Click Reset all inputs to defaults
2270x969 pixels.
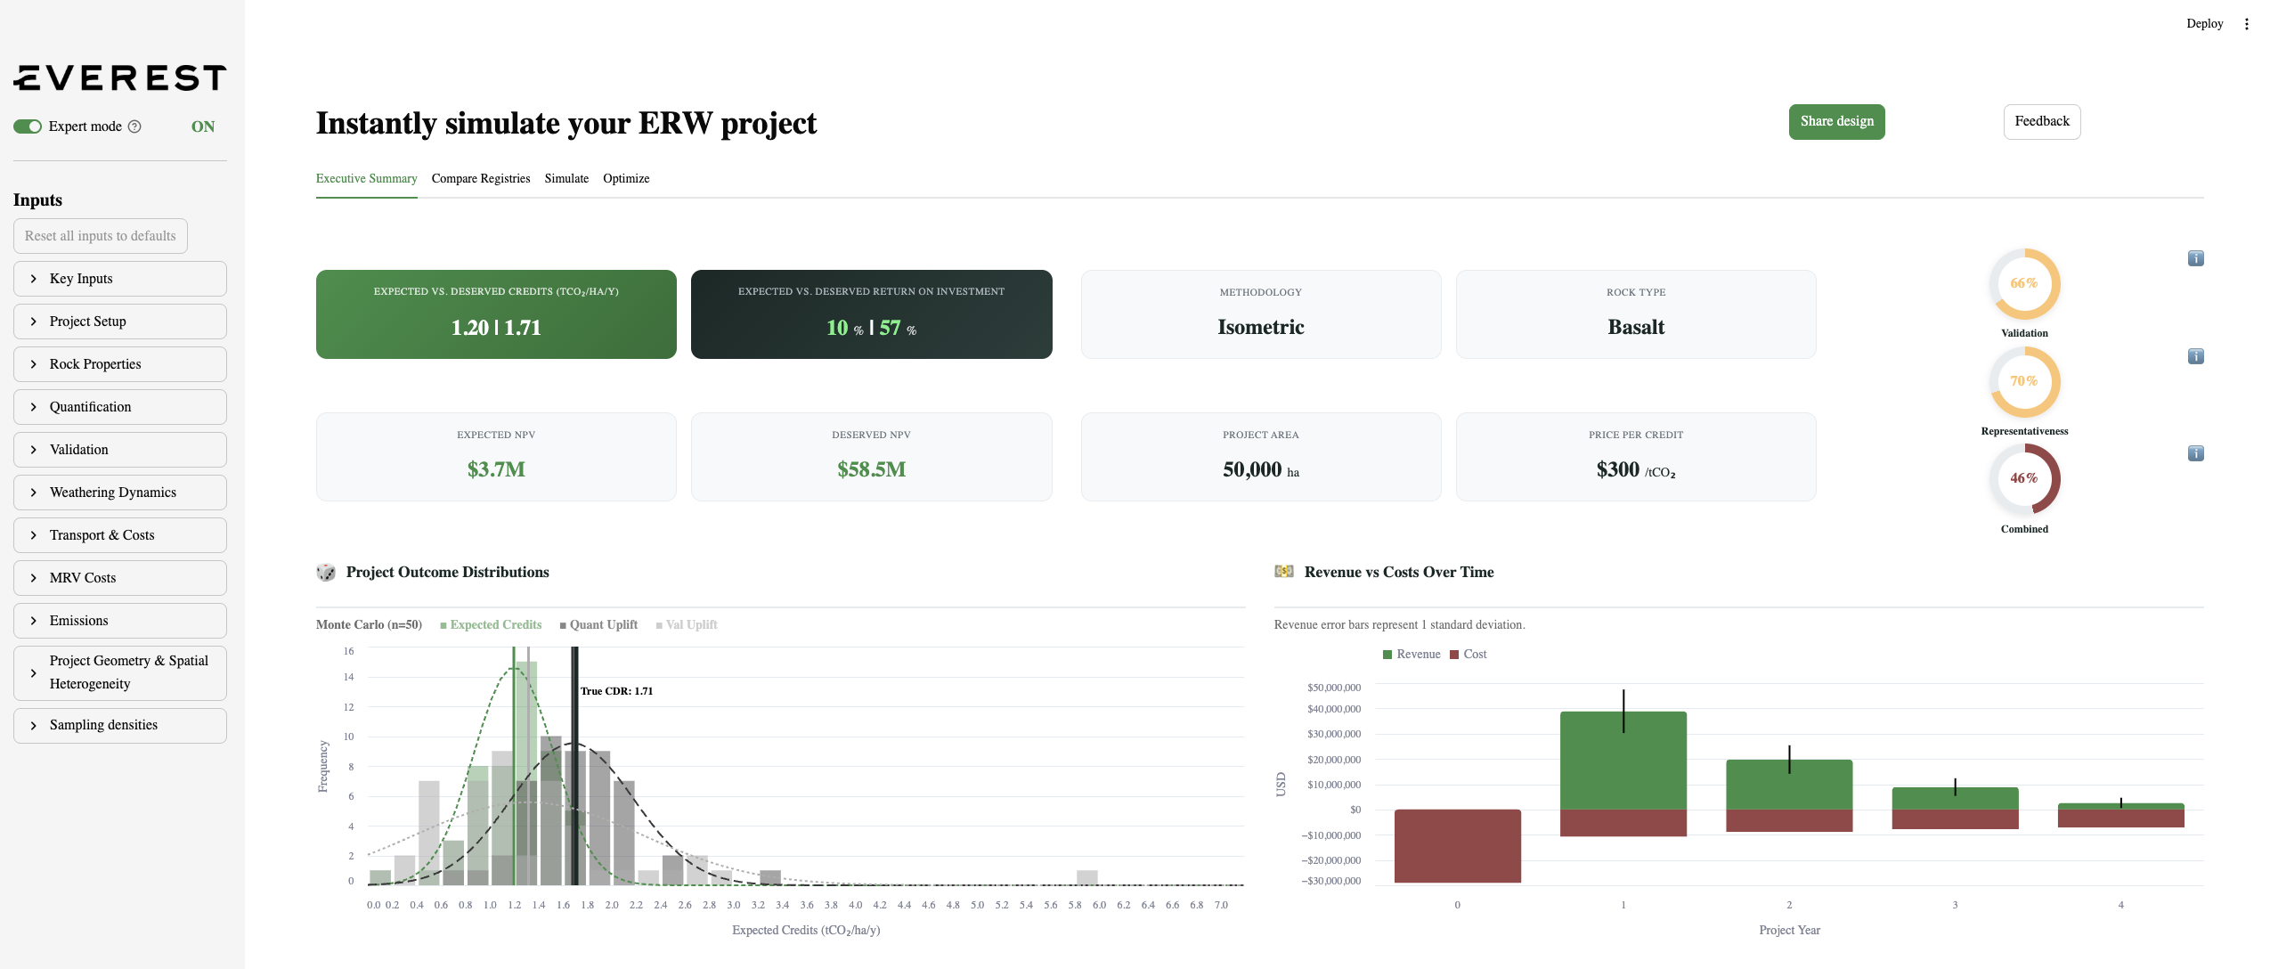tap(101, 236)
